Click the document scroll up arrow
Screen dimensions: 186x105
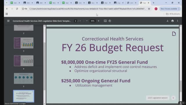[180, 26]
